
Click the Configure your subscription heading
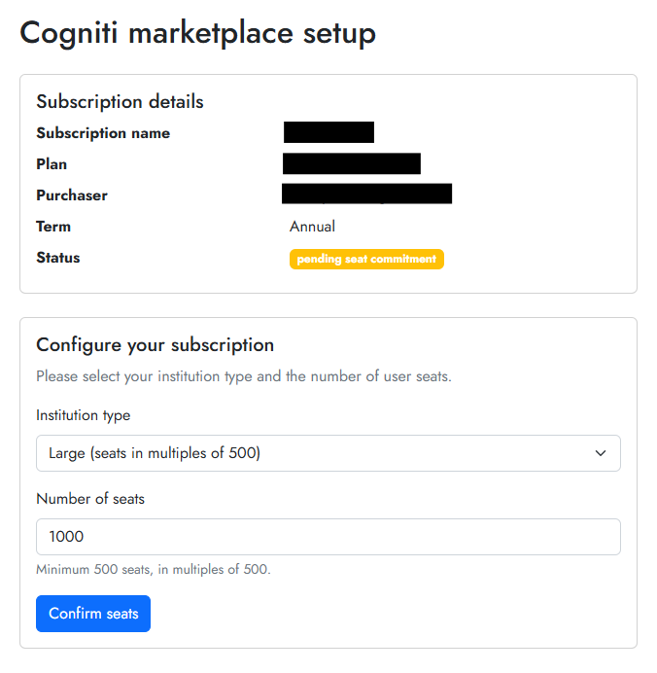pyautogui.click(x=155, y=344)
